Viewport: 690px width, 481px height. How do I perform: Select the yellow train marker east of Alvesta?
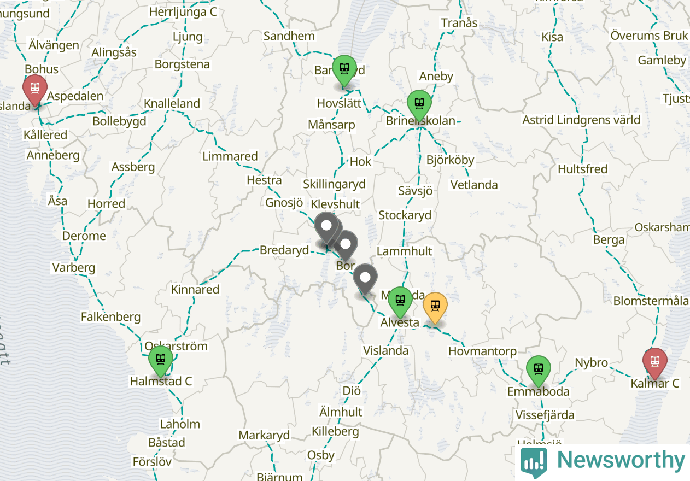point(435,306)
